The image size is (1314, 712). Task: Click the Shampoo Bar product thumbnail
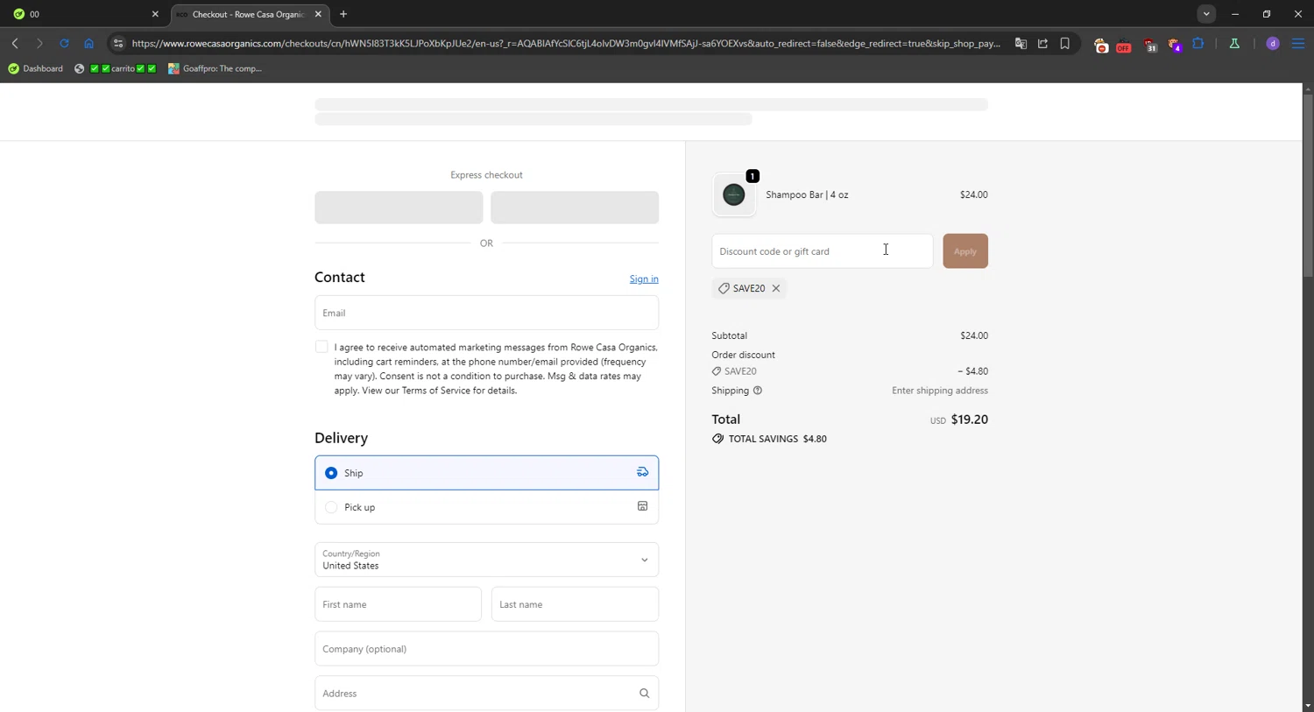coord(734,195)
